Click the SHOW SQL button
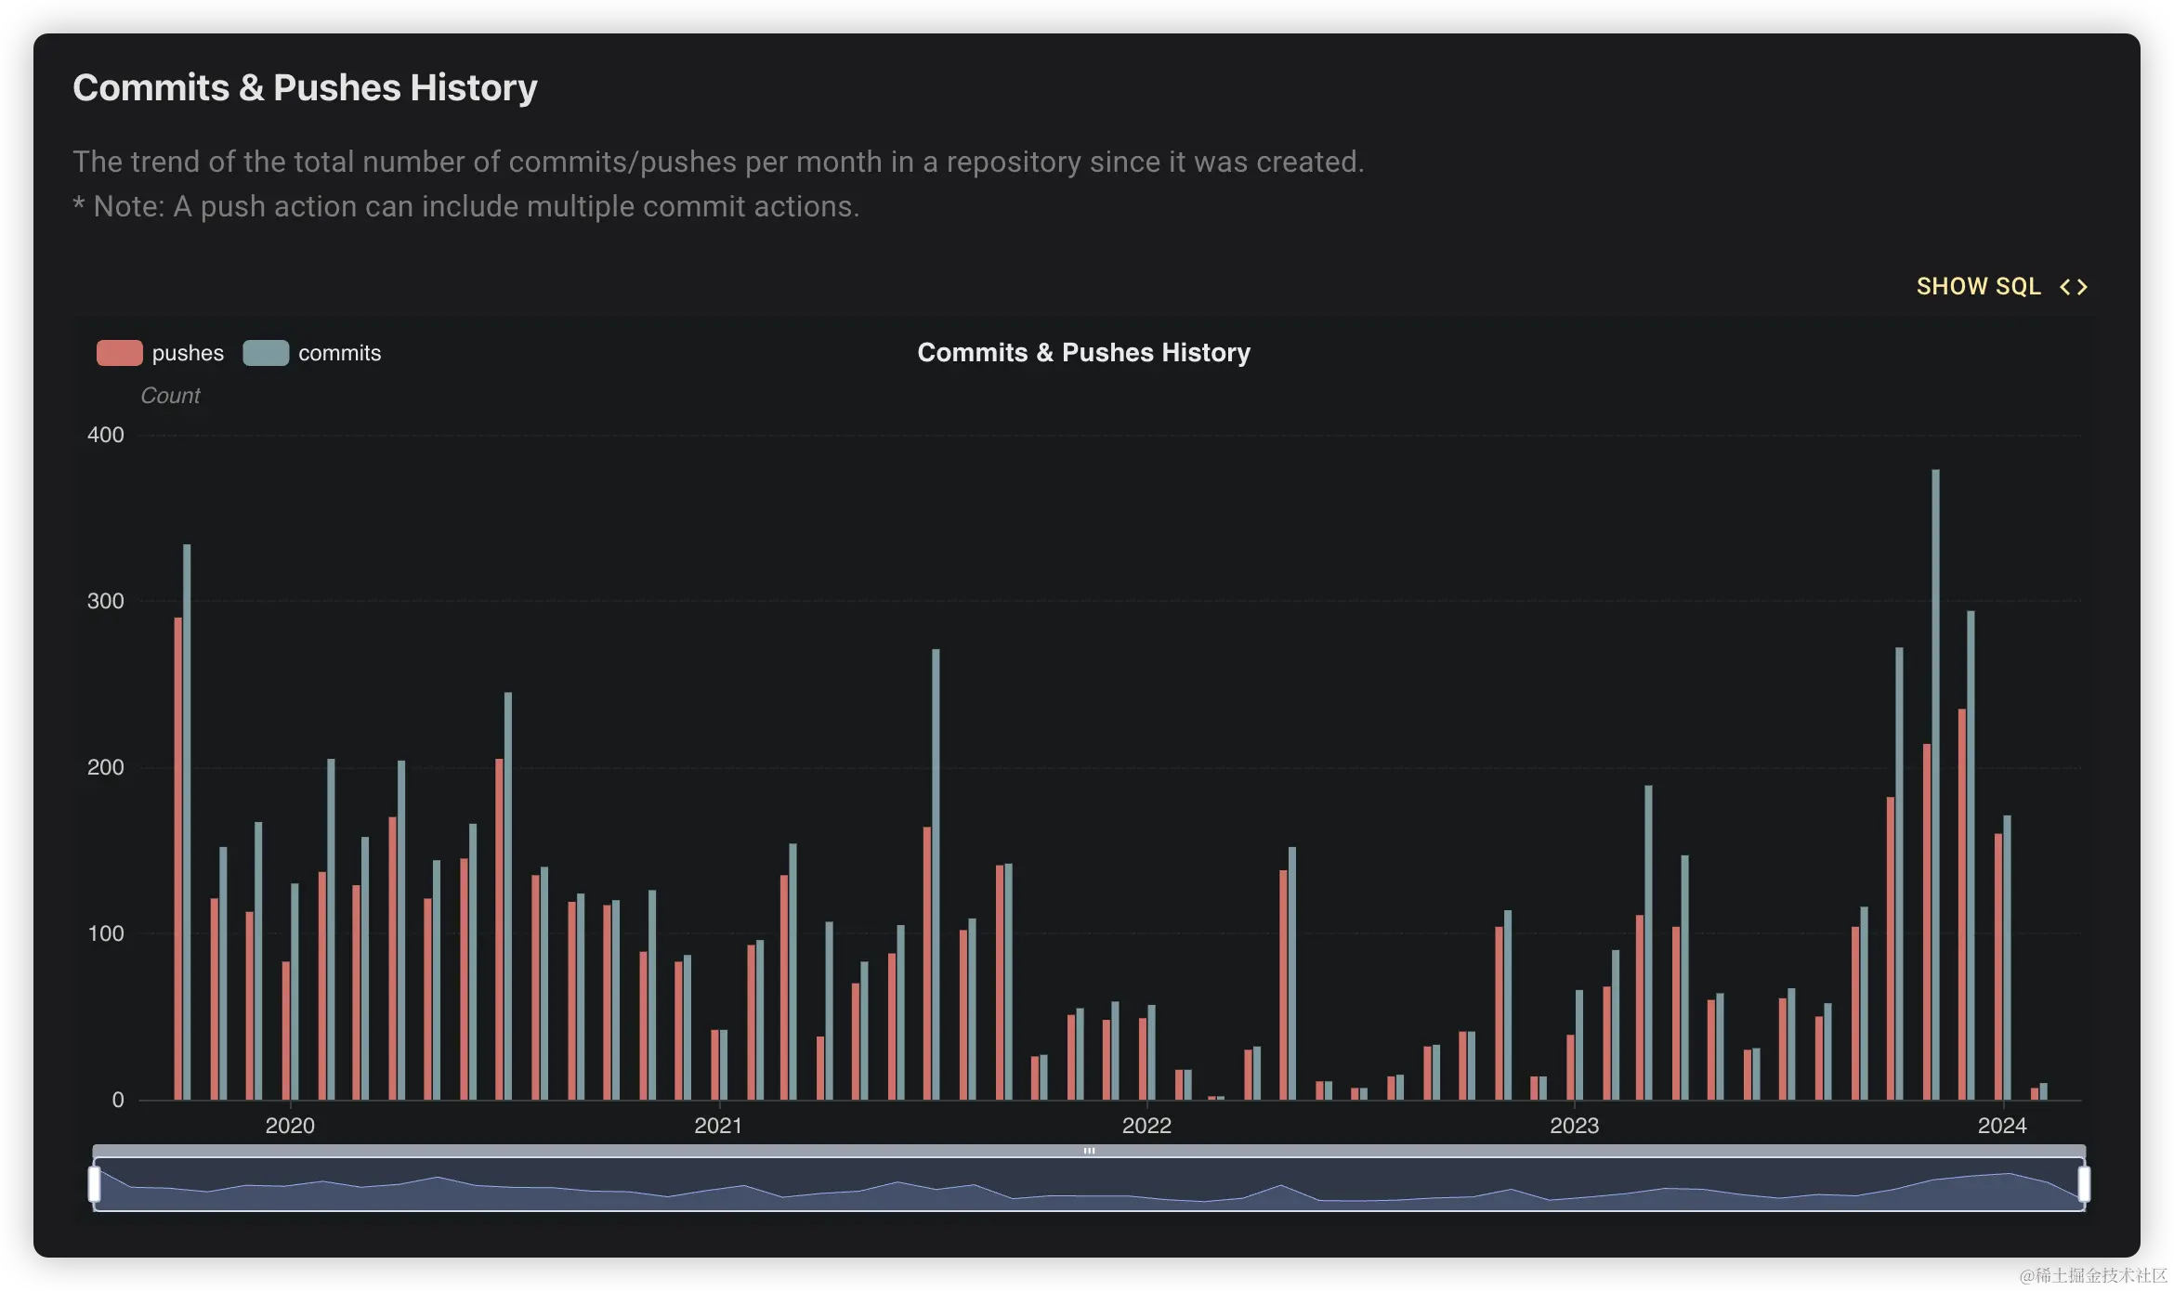Image resolution: width=2174 pixels, height=1291 pixels. point(1978,286)
